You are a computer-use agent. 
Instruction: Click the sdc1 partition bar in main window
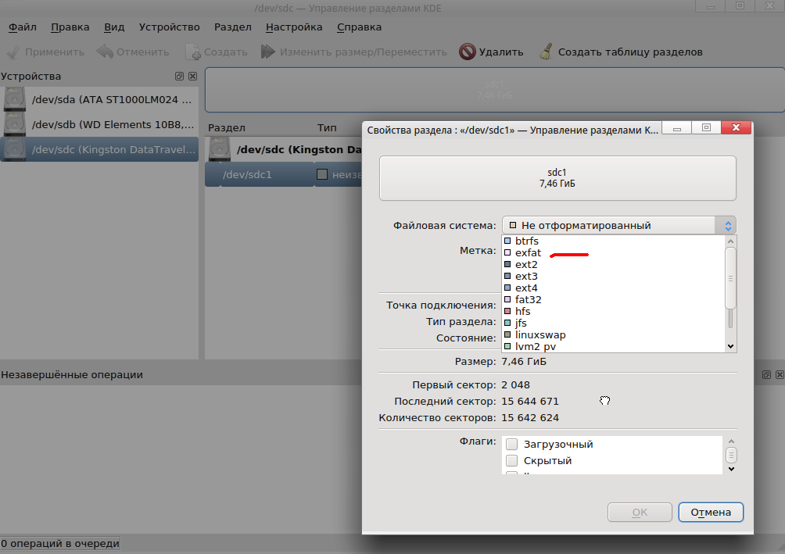point(495,90)
